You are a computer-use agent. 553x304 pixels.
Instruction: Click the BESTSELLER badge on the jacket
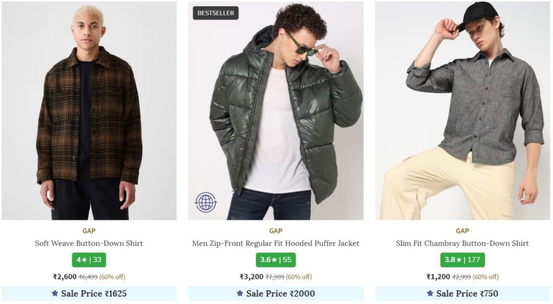[216, 13]
